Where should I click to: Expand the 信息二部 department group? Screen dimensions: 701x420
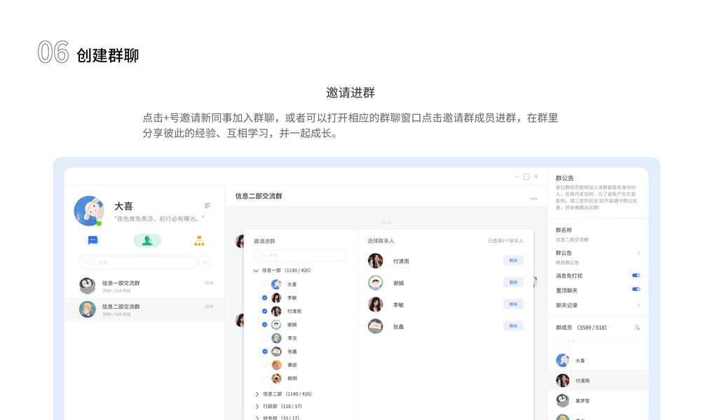click(257, 394)
